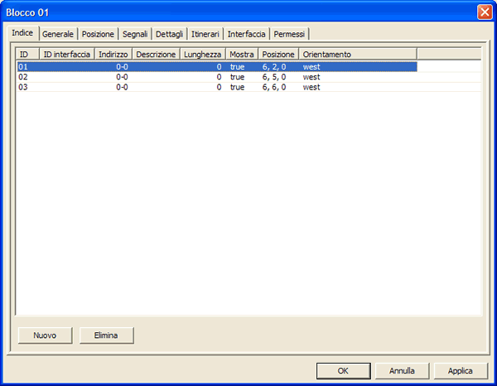Switch to the Generale tab
Viewport: 497px width, 386px height.
click(58, 34)
